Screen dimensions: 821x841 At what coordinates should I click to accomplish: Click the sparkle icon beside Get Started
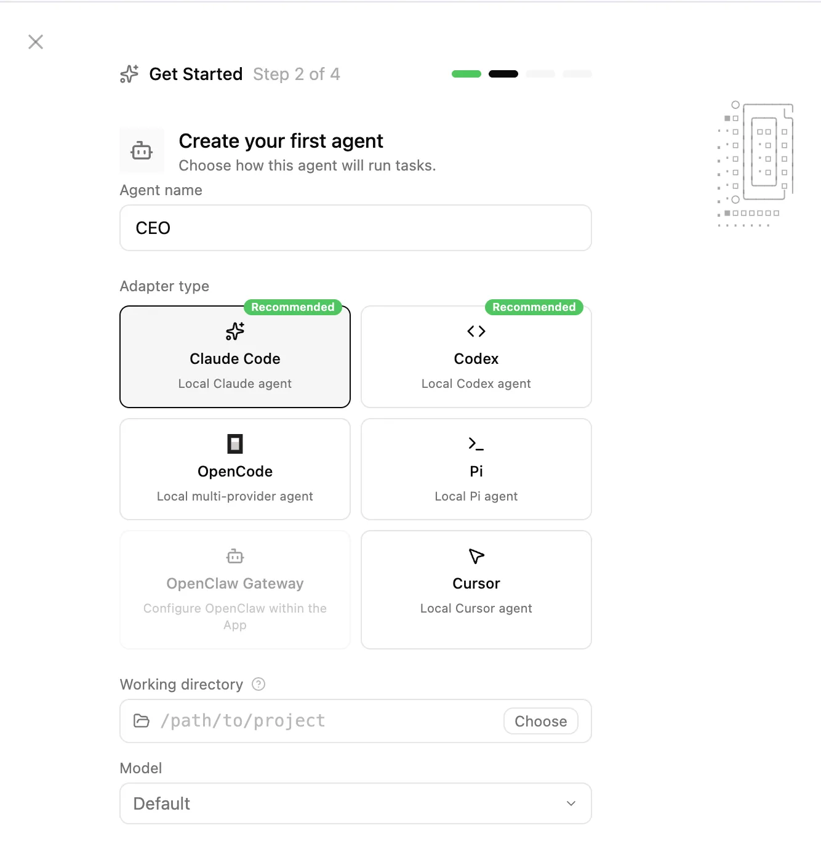click(x=129, y=74)
